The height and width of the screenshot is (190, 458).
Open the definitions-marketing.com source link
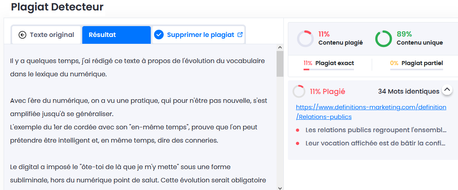(x=371, y=112)
